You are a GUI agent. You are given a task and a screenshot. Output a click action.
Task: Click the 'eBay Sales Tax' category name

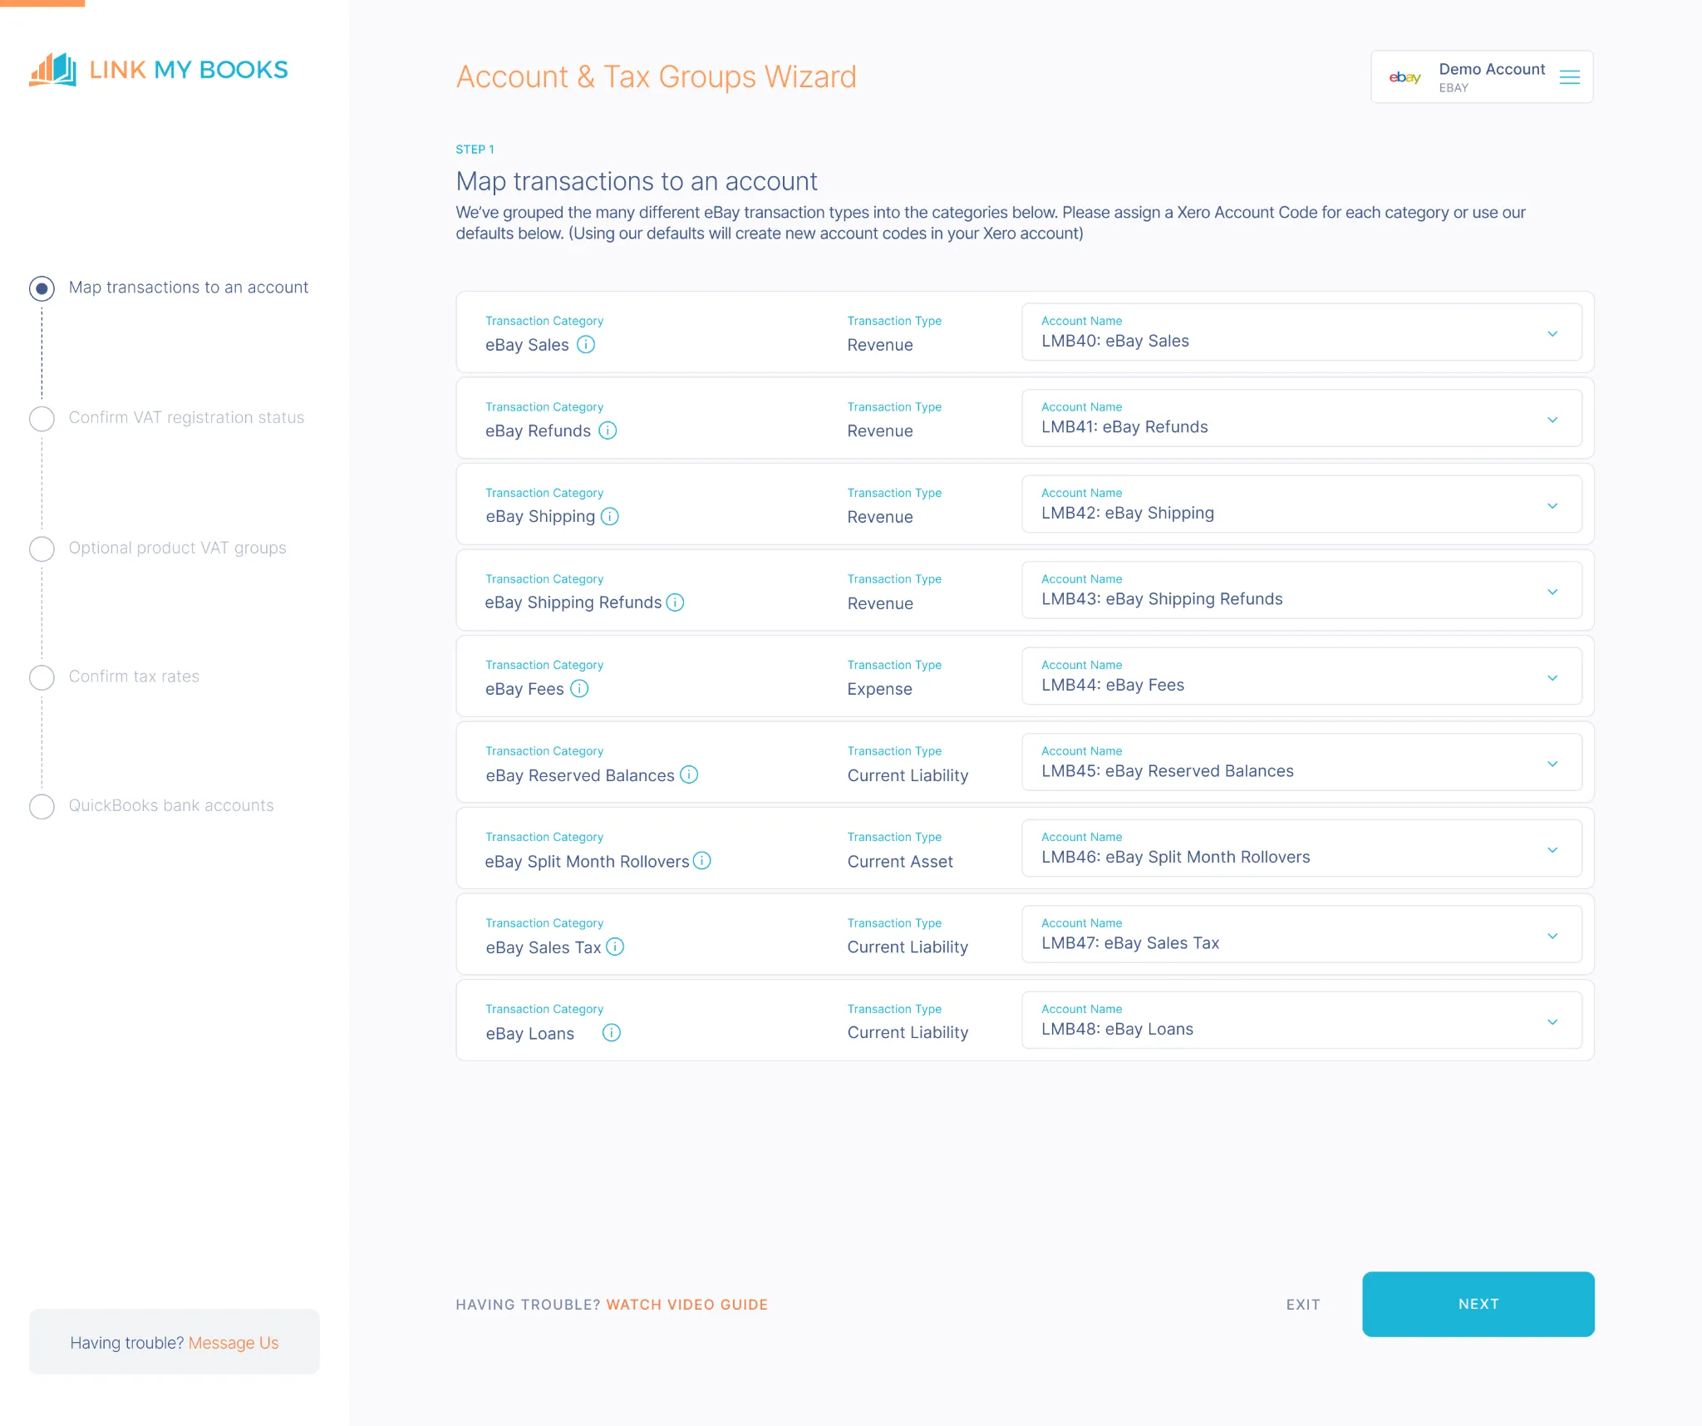click(544, 947)
